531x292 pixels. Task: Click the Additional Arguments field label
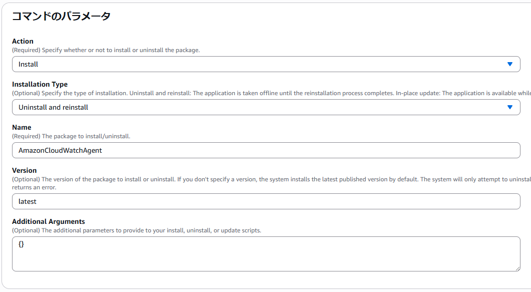[x=49, y=221]
